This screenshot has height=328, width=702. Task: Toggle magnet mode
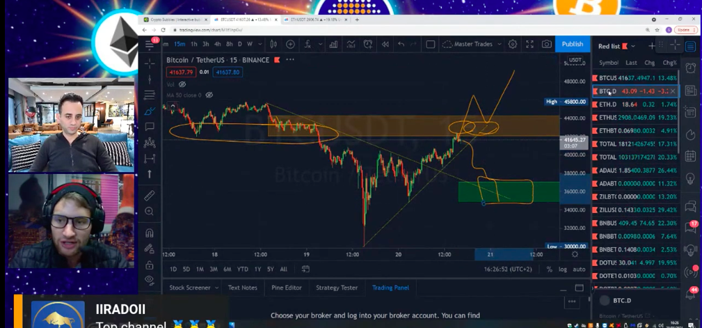click(150, 233)
